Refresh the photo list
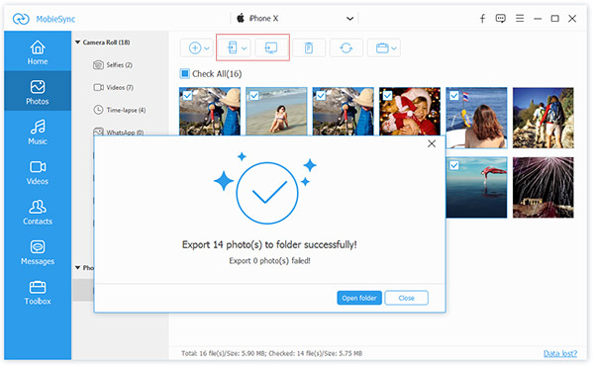 click(346, 47)
